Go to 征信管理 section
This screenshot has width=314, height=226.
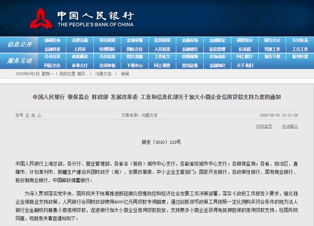pyautogui.click(x=217, y=49)
